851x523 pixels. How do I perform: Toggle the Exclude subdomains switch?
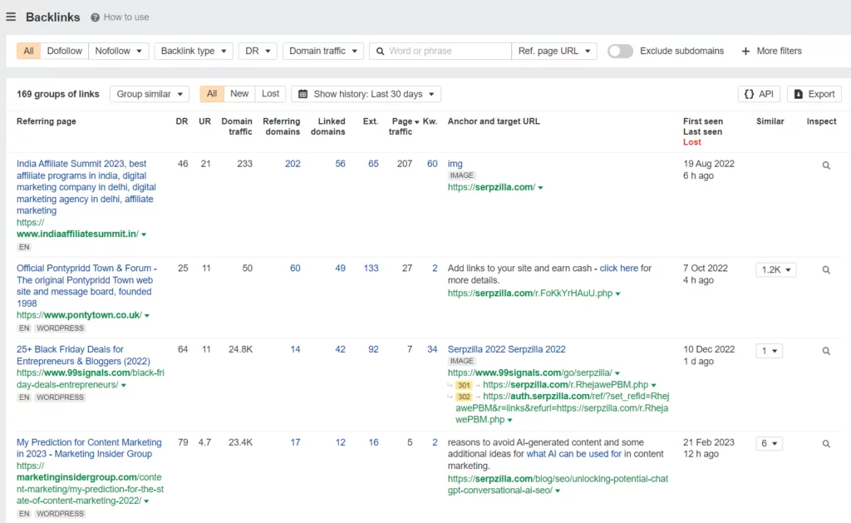point(620,51)
